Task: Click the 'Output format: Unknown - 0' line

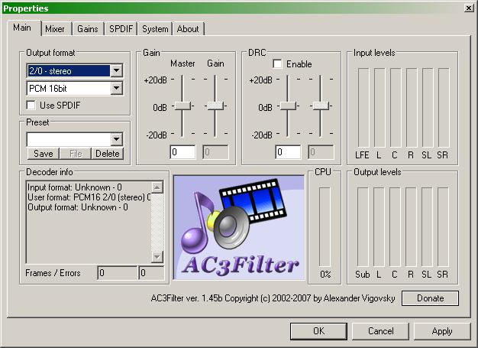Action: coord(78,207)
